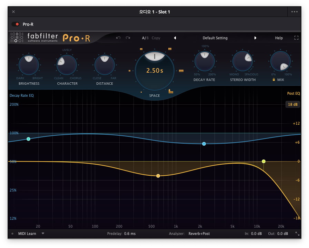Toggle the Pro-R plugin power switch
This screenshot has height=248, width=309.
(15, 24)
